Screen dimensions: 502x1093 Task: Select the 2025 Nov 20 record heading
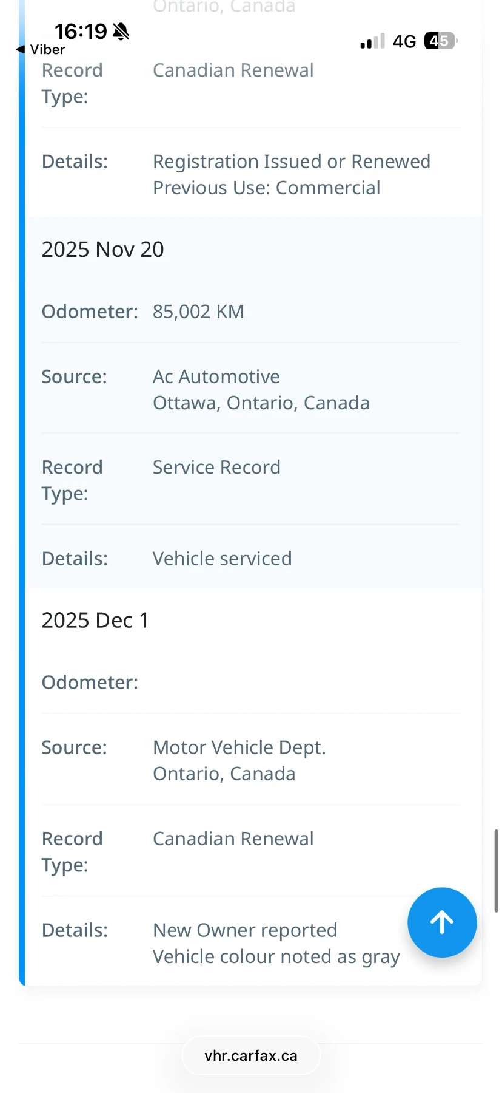pyautogui.click(x=102, y=250)
